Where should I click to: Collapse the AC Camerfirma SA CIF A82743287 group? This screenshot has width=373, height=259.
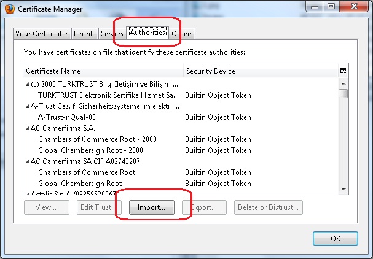pos(27,161)
